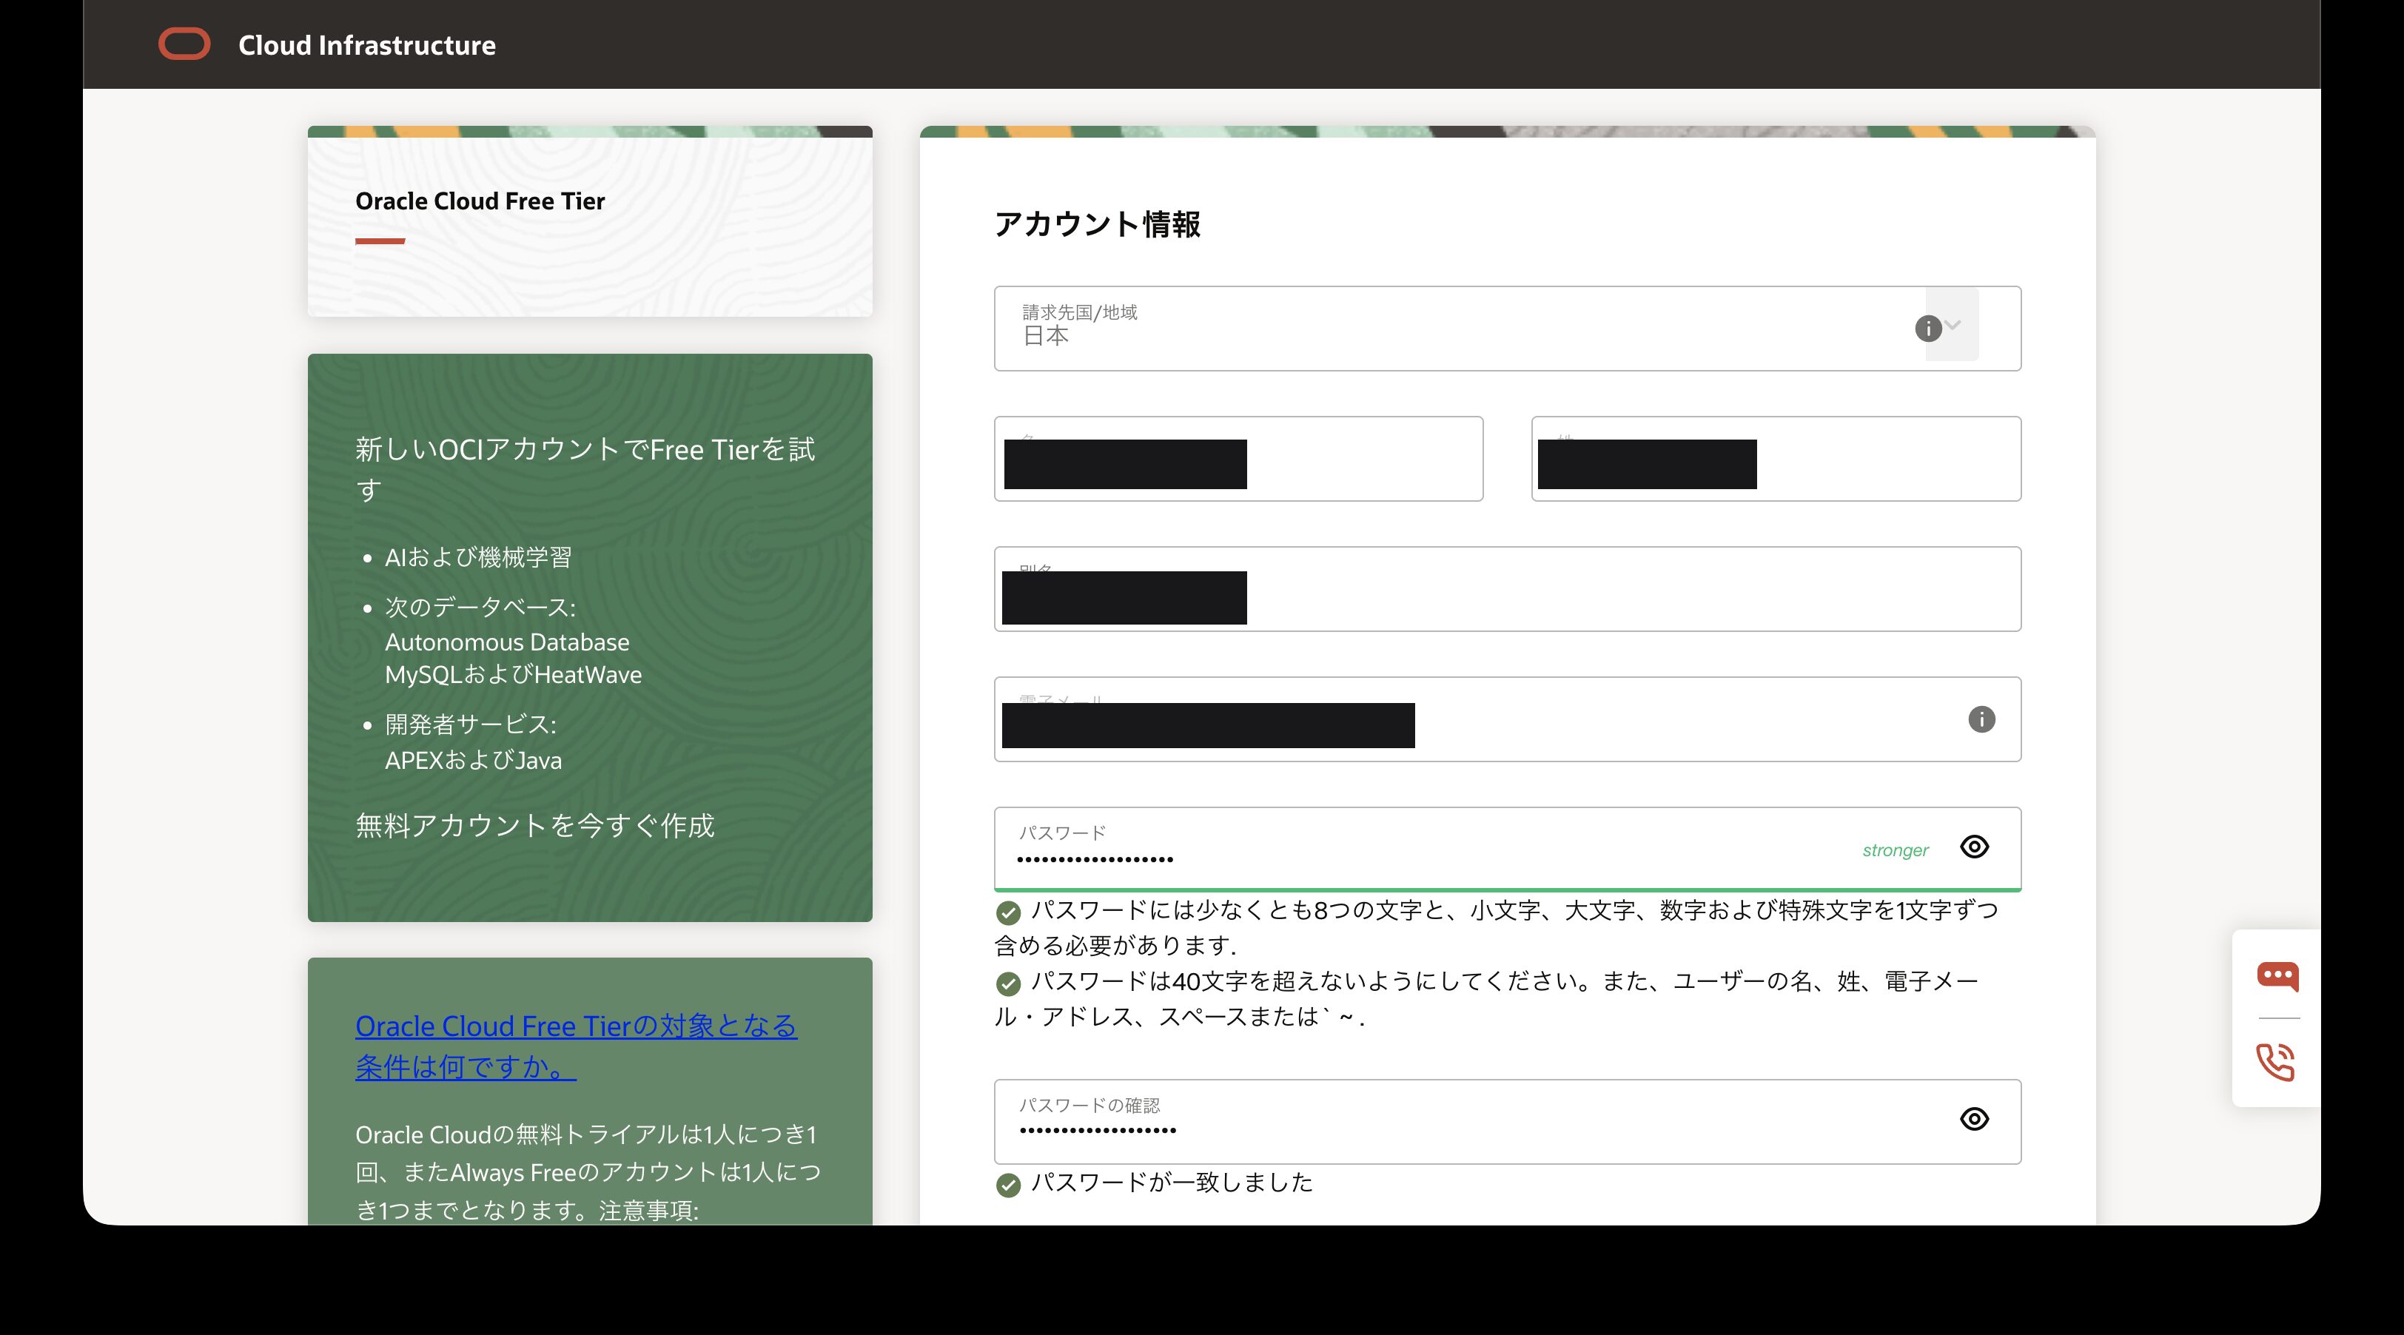Click the "stronger" password strength label
The height and width of the screenshot is (1335, 2404).
pos(1896,850)
